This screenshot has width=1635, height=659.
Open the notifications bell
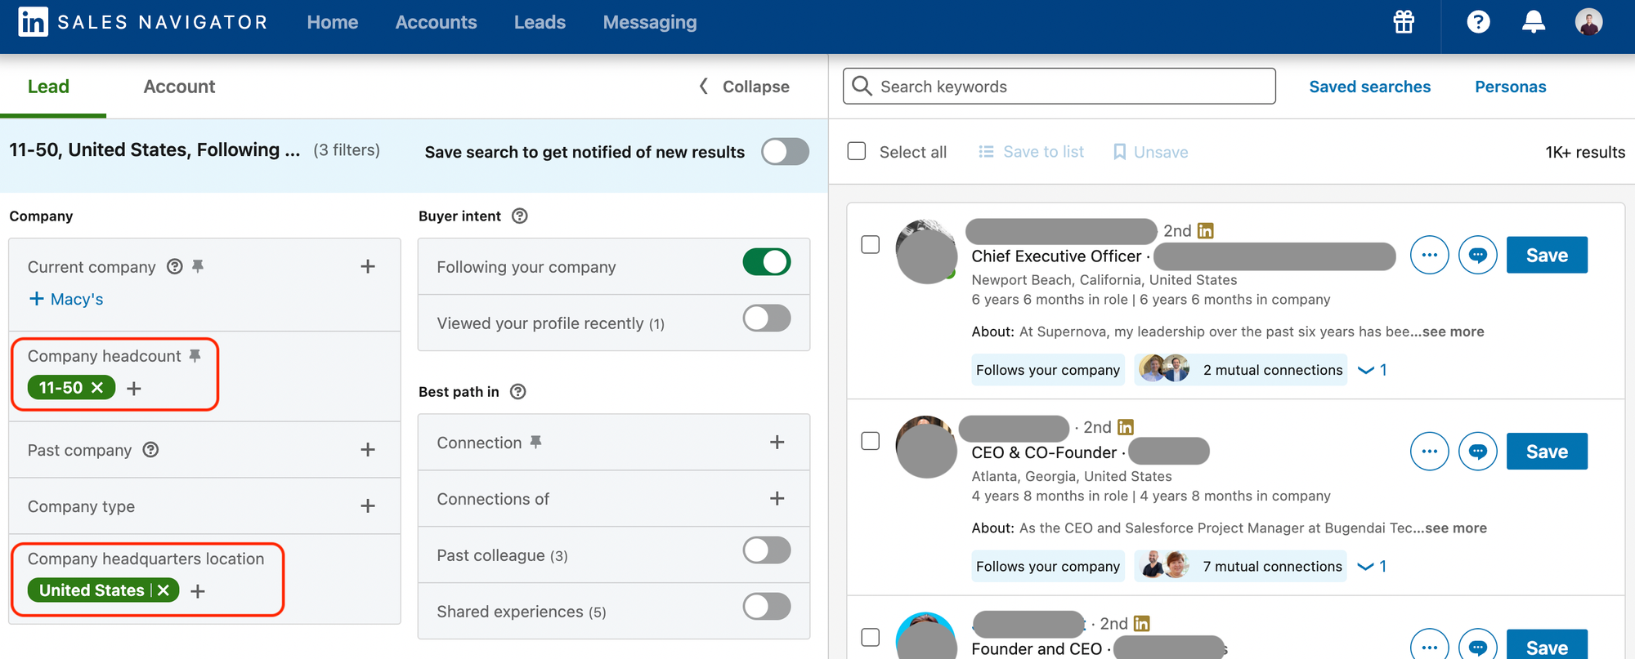click(x=1534, y=22)
